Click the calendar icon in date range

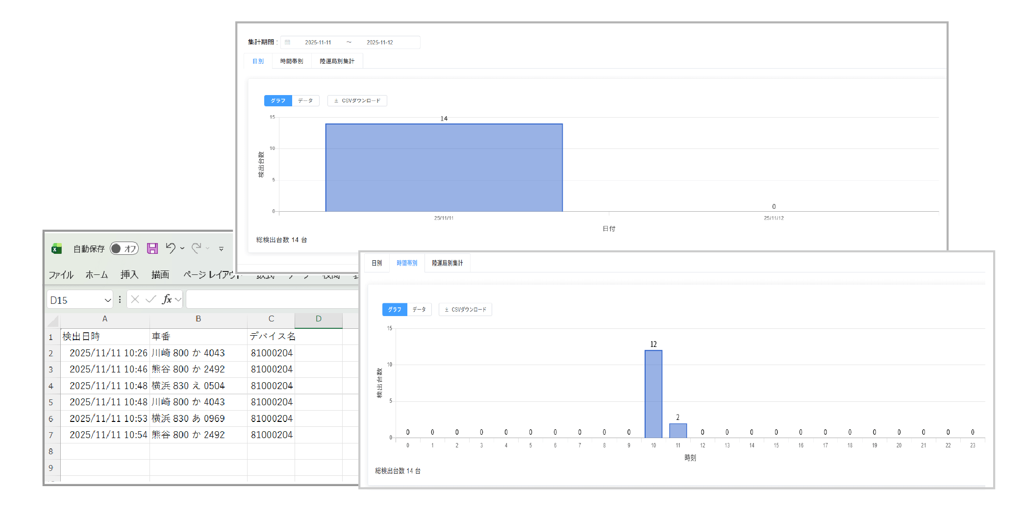point(288,43)
